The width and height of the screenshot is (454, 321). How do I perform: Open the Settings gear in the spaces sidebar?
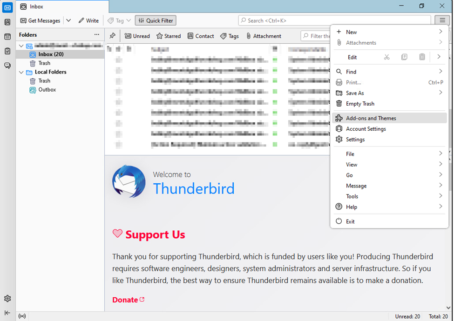(7, 299)
